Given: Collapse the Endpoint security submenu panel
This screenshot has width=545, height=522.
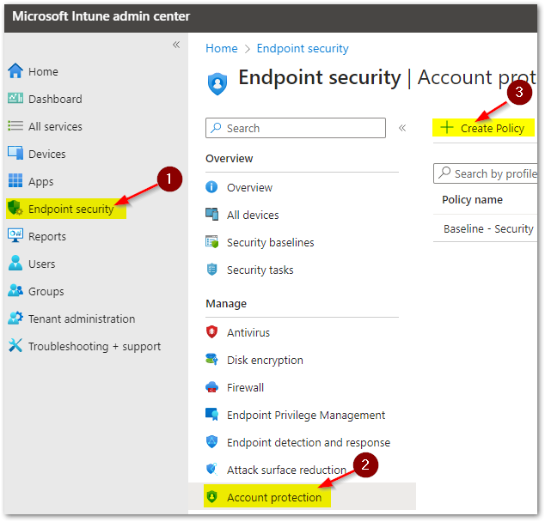Looking at the screenshot, I should (x=402, y=128).
